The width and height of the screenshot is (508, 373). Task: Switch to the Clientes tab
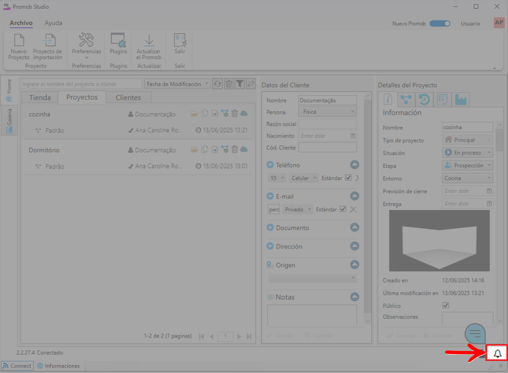[128, 98]
